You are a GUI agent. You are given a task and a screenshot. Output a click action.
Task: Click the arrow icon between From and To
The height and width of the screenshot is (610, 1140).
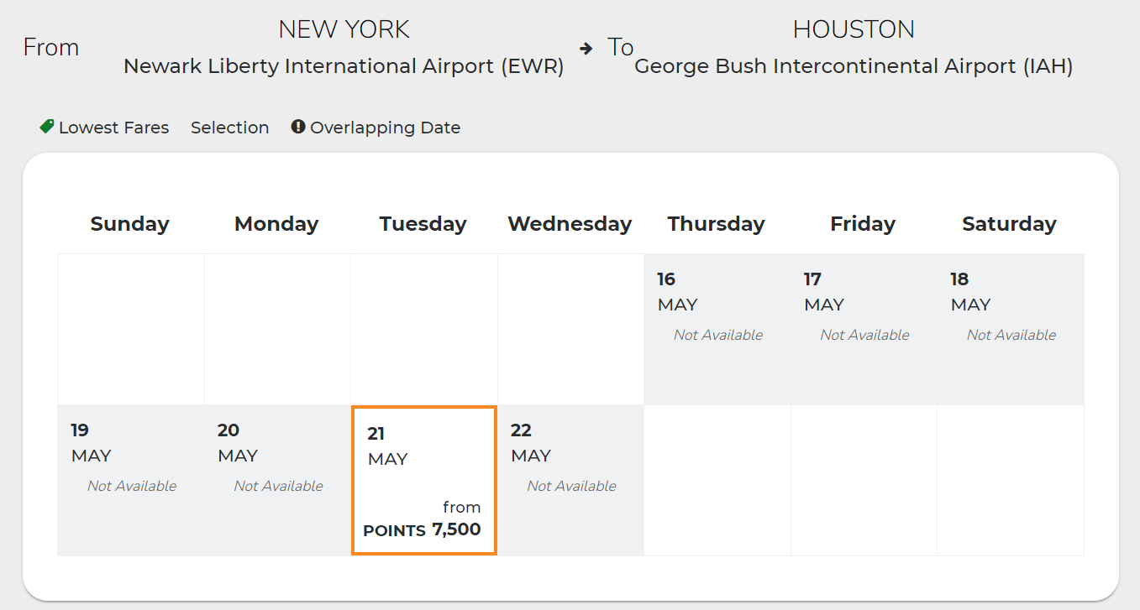tap(586, 49)
